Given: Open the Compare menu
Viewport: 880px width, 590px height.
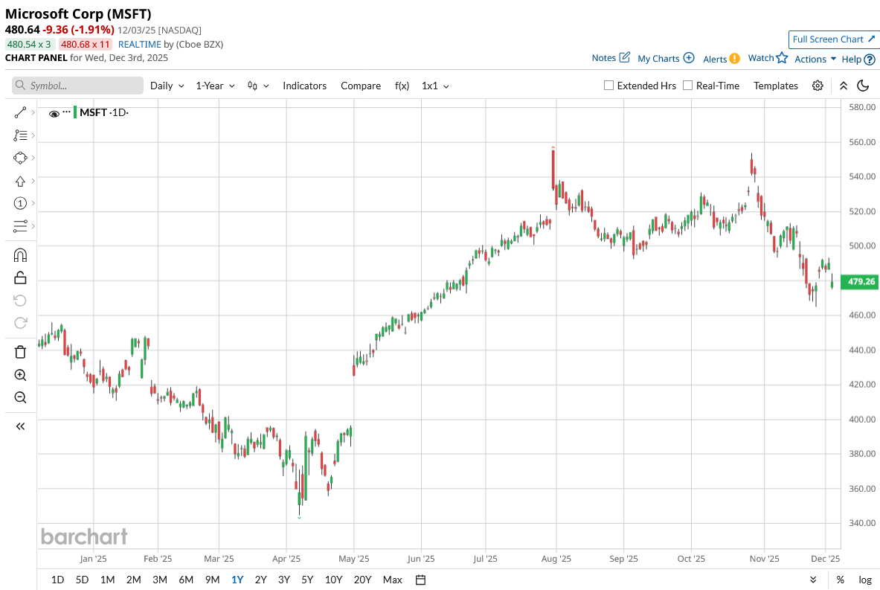Looking at the screenshot, I should click(x=361, y=86).
